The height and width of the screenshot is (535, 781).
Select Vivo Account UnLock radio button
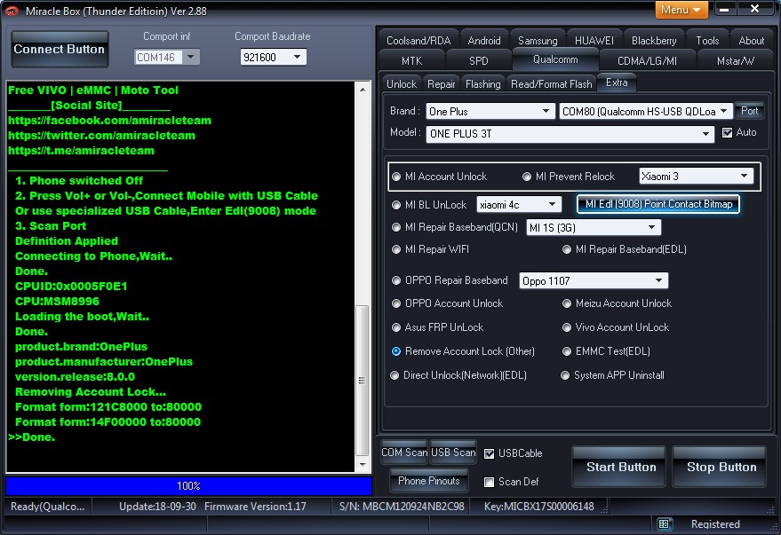[567, 327]
